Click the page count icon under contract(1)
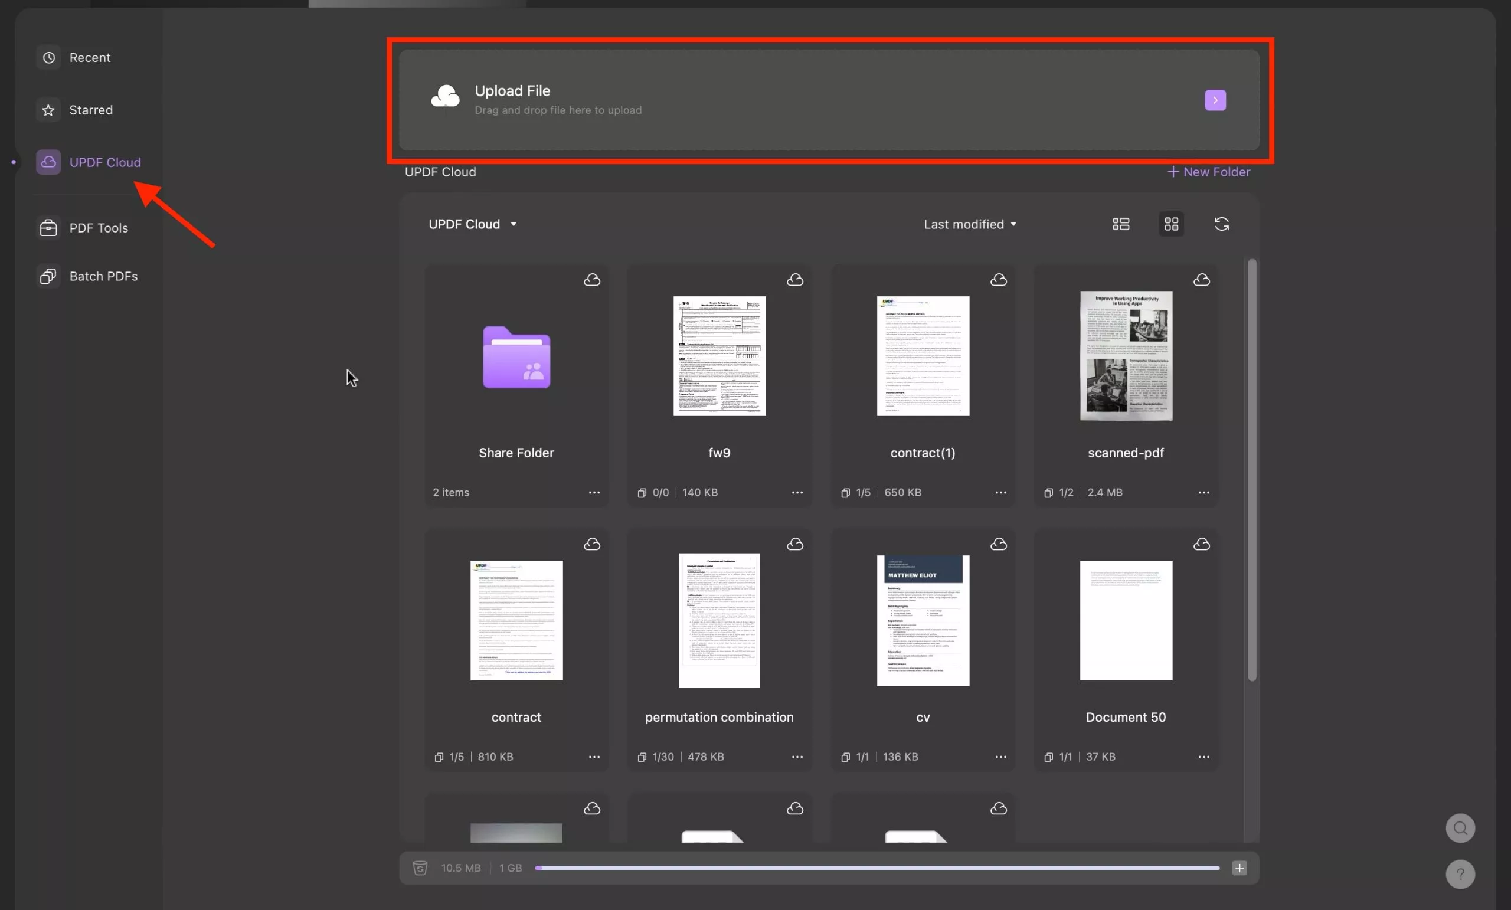The height and width of the screenshot is (910, 1511). pos(845,492)
